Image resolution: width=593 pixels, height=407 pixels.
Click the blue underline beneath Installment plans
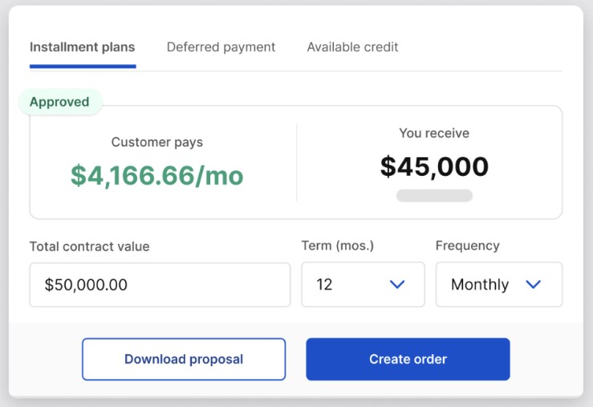click(82, 66)
